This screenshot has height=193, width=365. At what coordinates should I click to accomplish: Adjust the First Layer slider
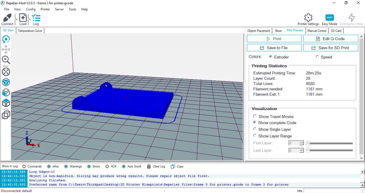pyautogui.click(x=329, y=143)
